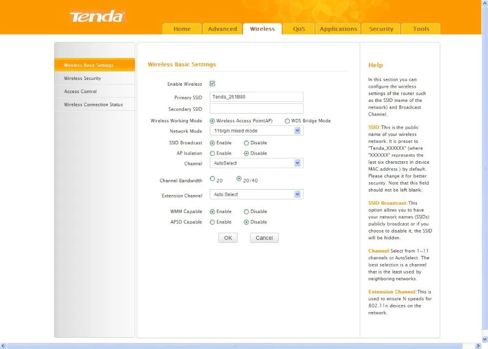Click the Help heading
This screenshot has width=488, height=349.
point(376,65)
